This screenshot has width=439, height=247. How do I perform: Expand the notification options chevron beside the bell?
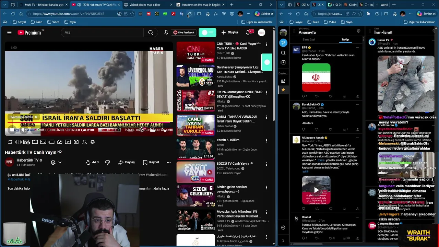click(x=60, y=162)
